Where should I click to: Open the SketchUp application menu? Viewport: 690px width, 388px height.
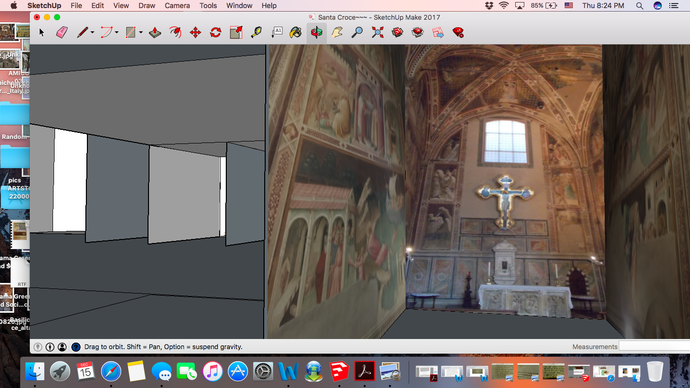44,6
